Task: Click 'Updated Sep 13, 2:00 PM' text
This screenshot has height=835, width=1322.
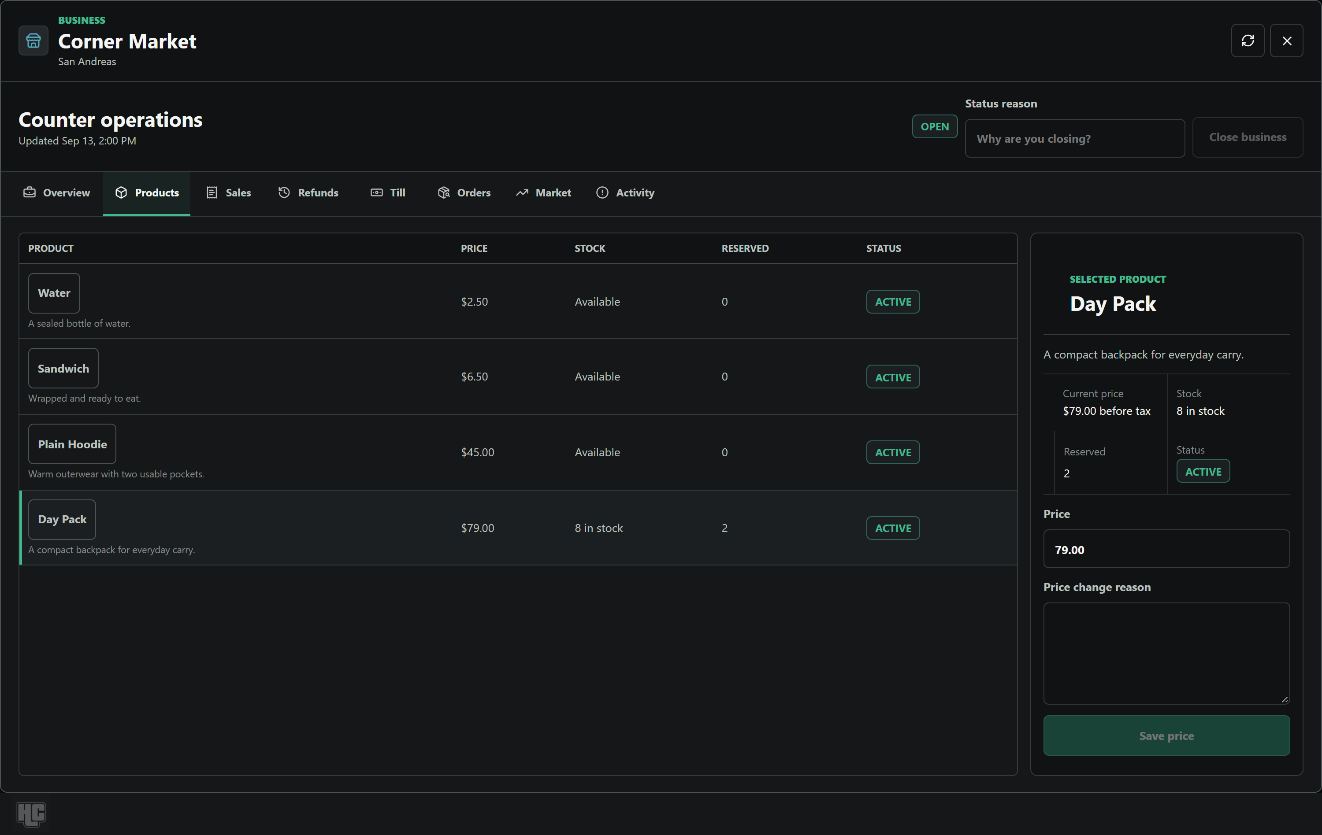Action: coord(78,141)
